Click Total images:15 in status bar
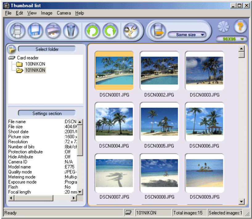The width and height of the screenshot is (252, 219). coord(188,213)
